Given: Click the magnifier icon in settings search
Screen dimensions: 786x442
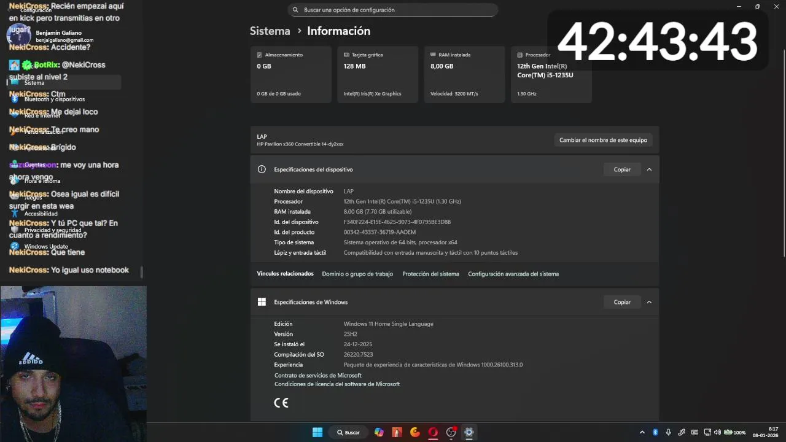Looking at the screenshot, I should click(295, 10).
